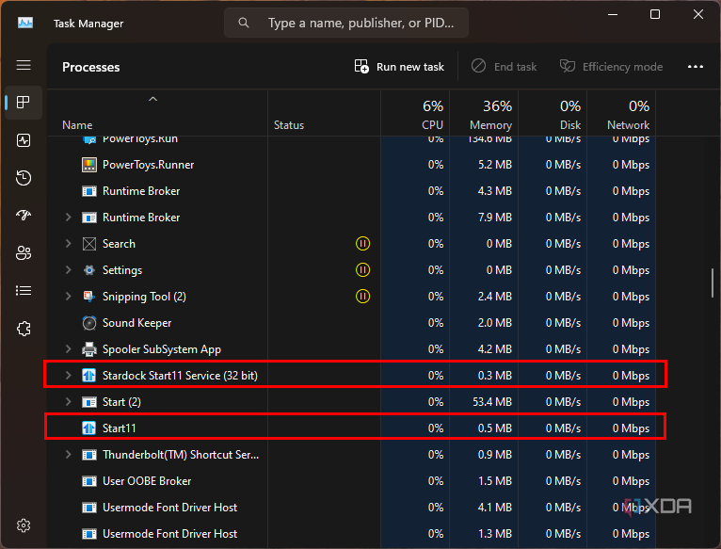Open the Startup apps sidebar tab
The image size is (721, 549).
click(x=24, y=216)
